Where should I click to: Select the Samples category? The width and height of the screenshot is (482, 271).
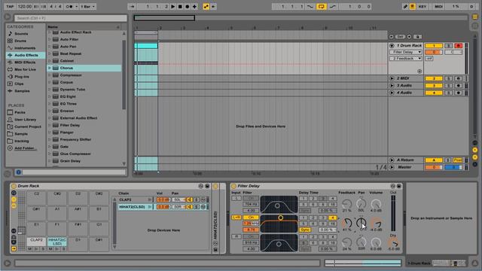coord(22,91)
